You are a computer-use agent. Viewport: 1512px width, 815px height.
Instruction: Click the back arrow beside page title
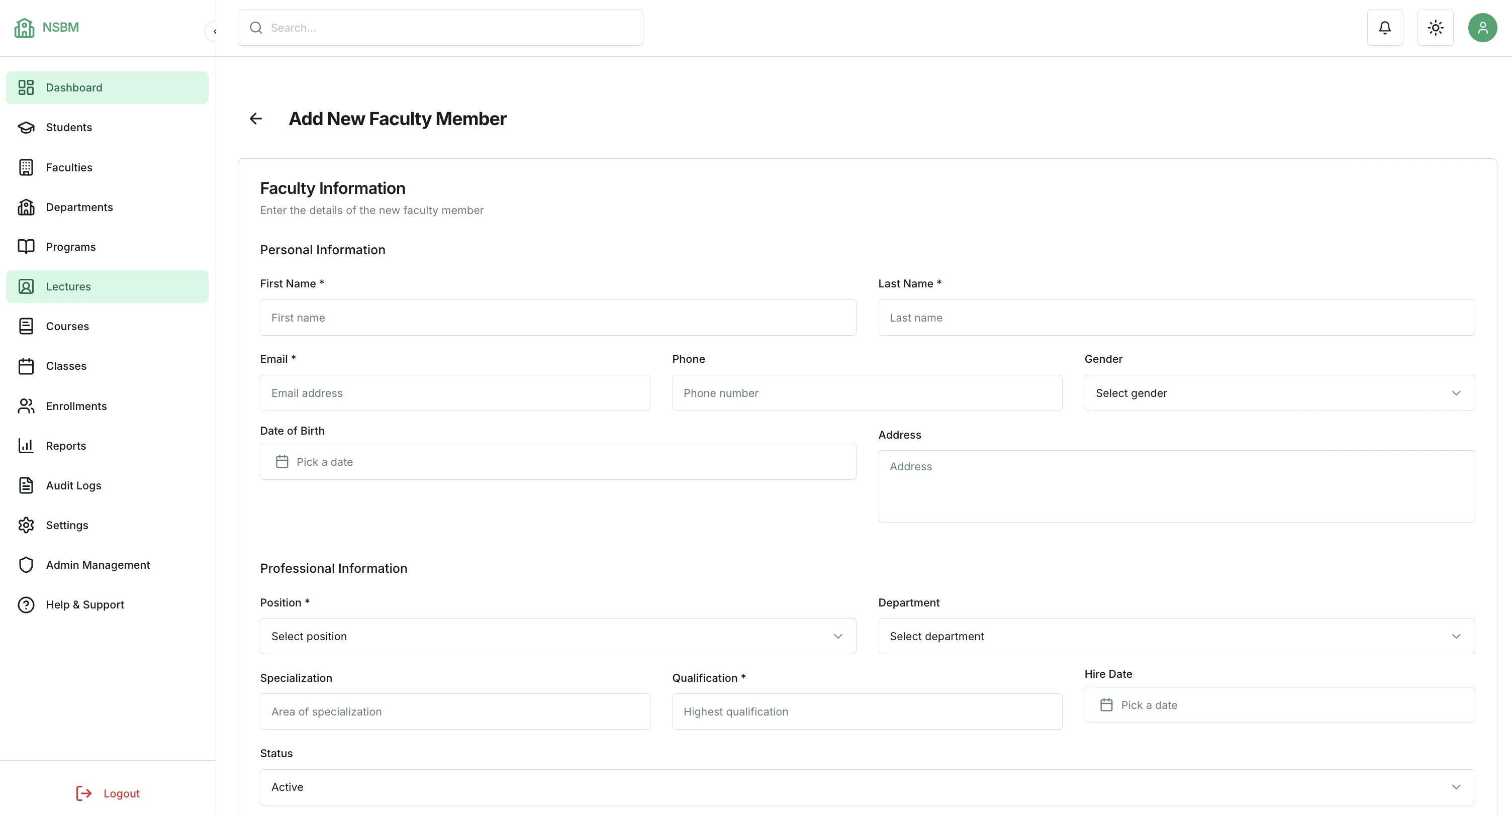(256, 119)
